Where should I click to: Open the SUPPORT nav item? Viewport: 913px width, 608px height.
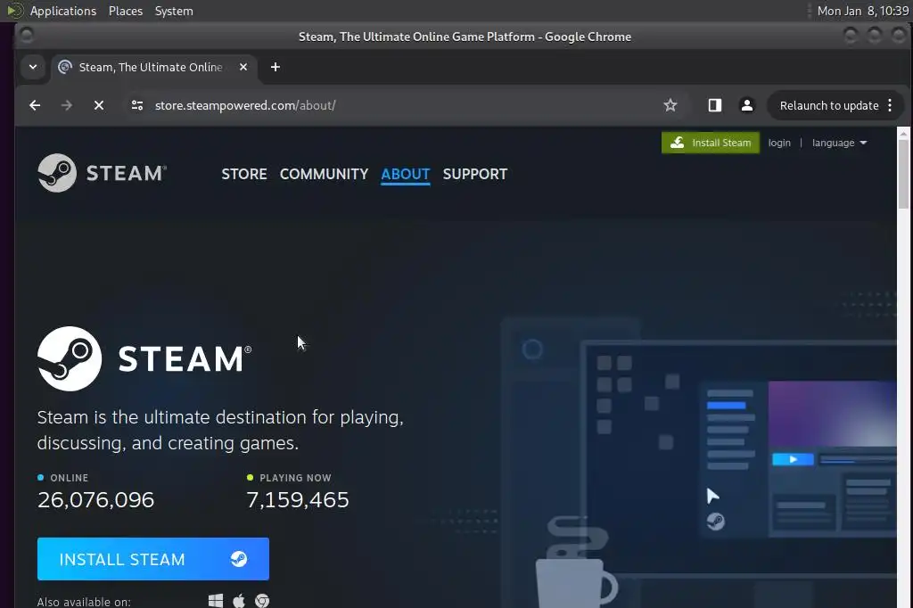475,174
